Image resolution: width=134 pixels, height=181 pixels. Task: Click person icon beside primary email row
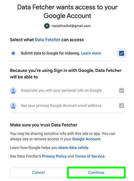13,106
